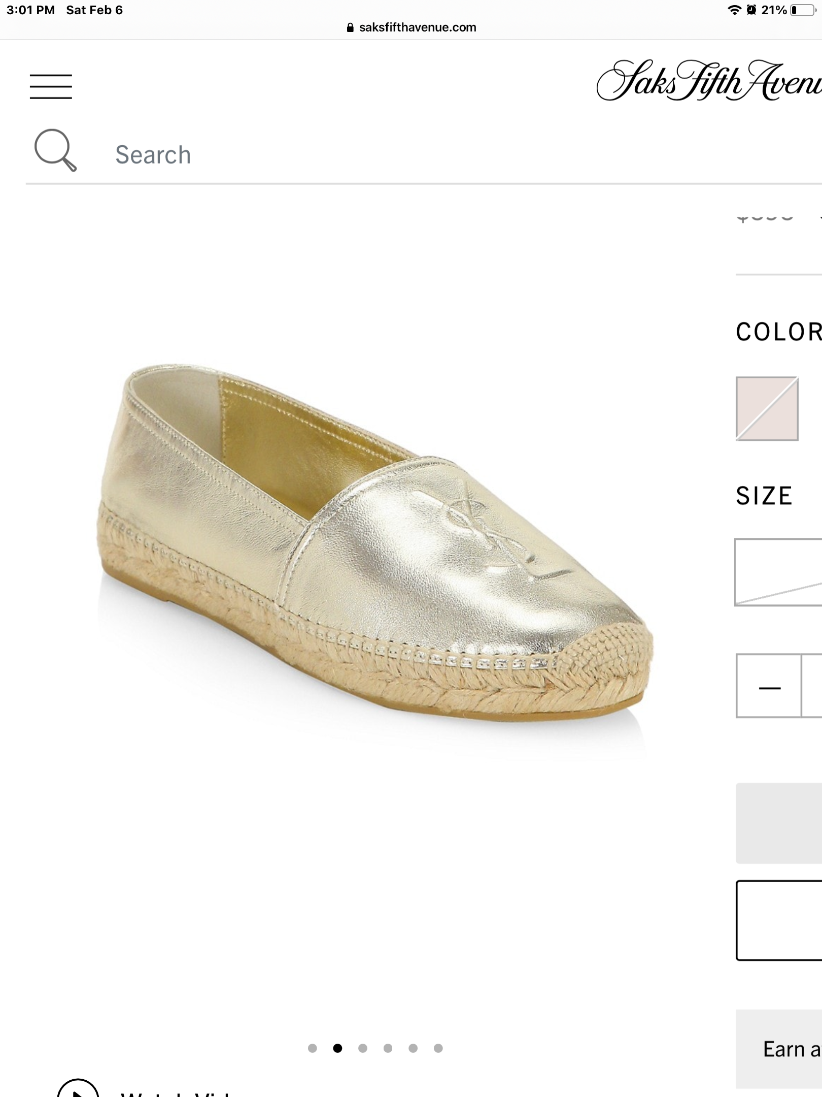
Task: Switch to the third product image dot
Action: click(x=363, y=1048)
